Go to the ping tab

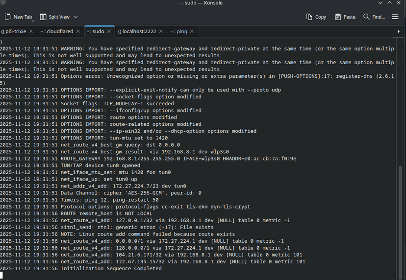pos(178,31)
